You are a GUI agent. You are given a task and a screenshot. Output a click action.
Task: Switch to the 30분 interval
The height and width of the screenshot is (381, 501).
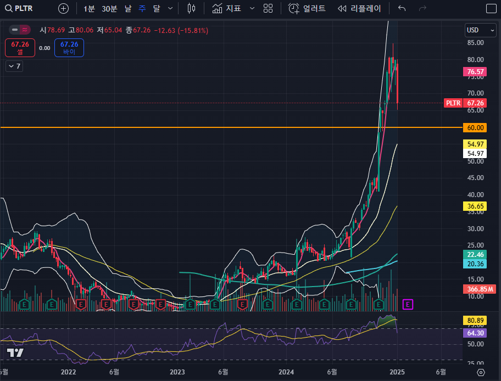109,8
